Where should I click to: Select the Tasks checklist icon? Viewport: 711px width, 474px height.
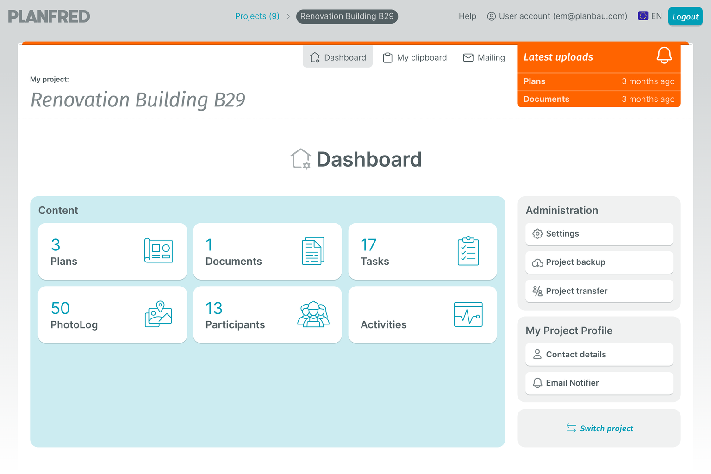point(468,251)
